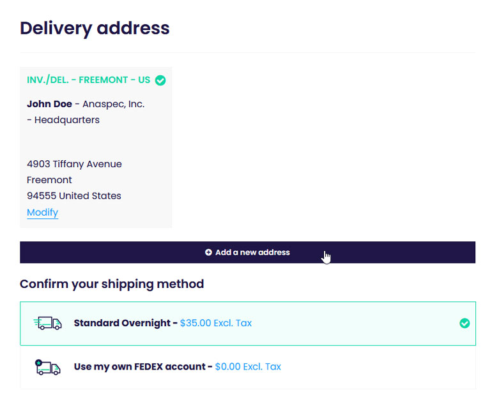Click the $0.00 Excl. Tax price
Image resolution: width=492 pixels, height=404 pixels.
[248, 367]
